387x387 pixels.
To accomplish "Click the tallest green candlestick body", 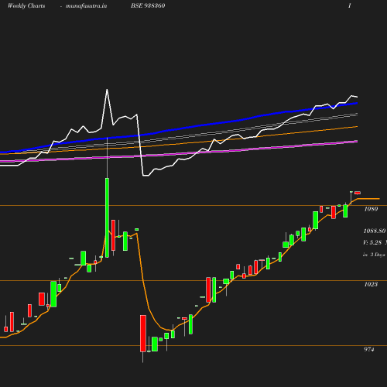I will 107,217.
